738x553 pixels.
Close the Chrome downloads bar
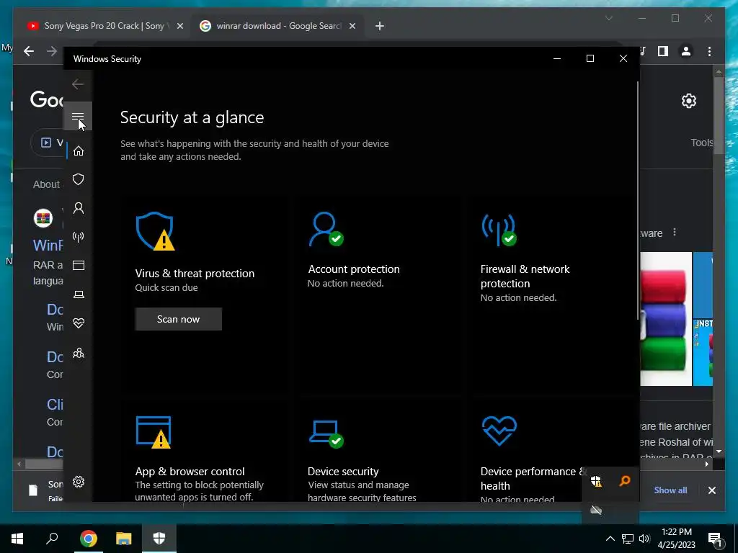pos(711,490)
